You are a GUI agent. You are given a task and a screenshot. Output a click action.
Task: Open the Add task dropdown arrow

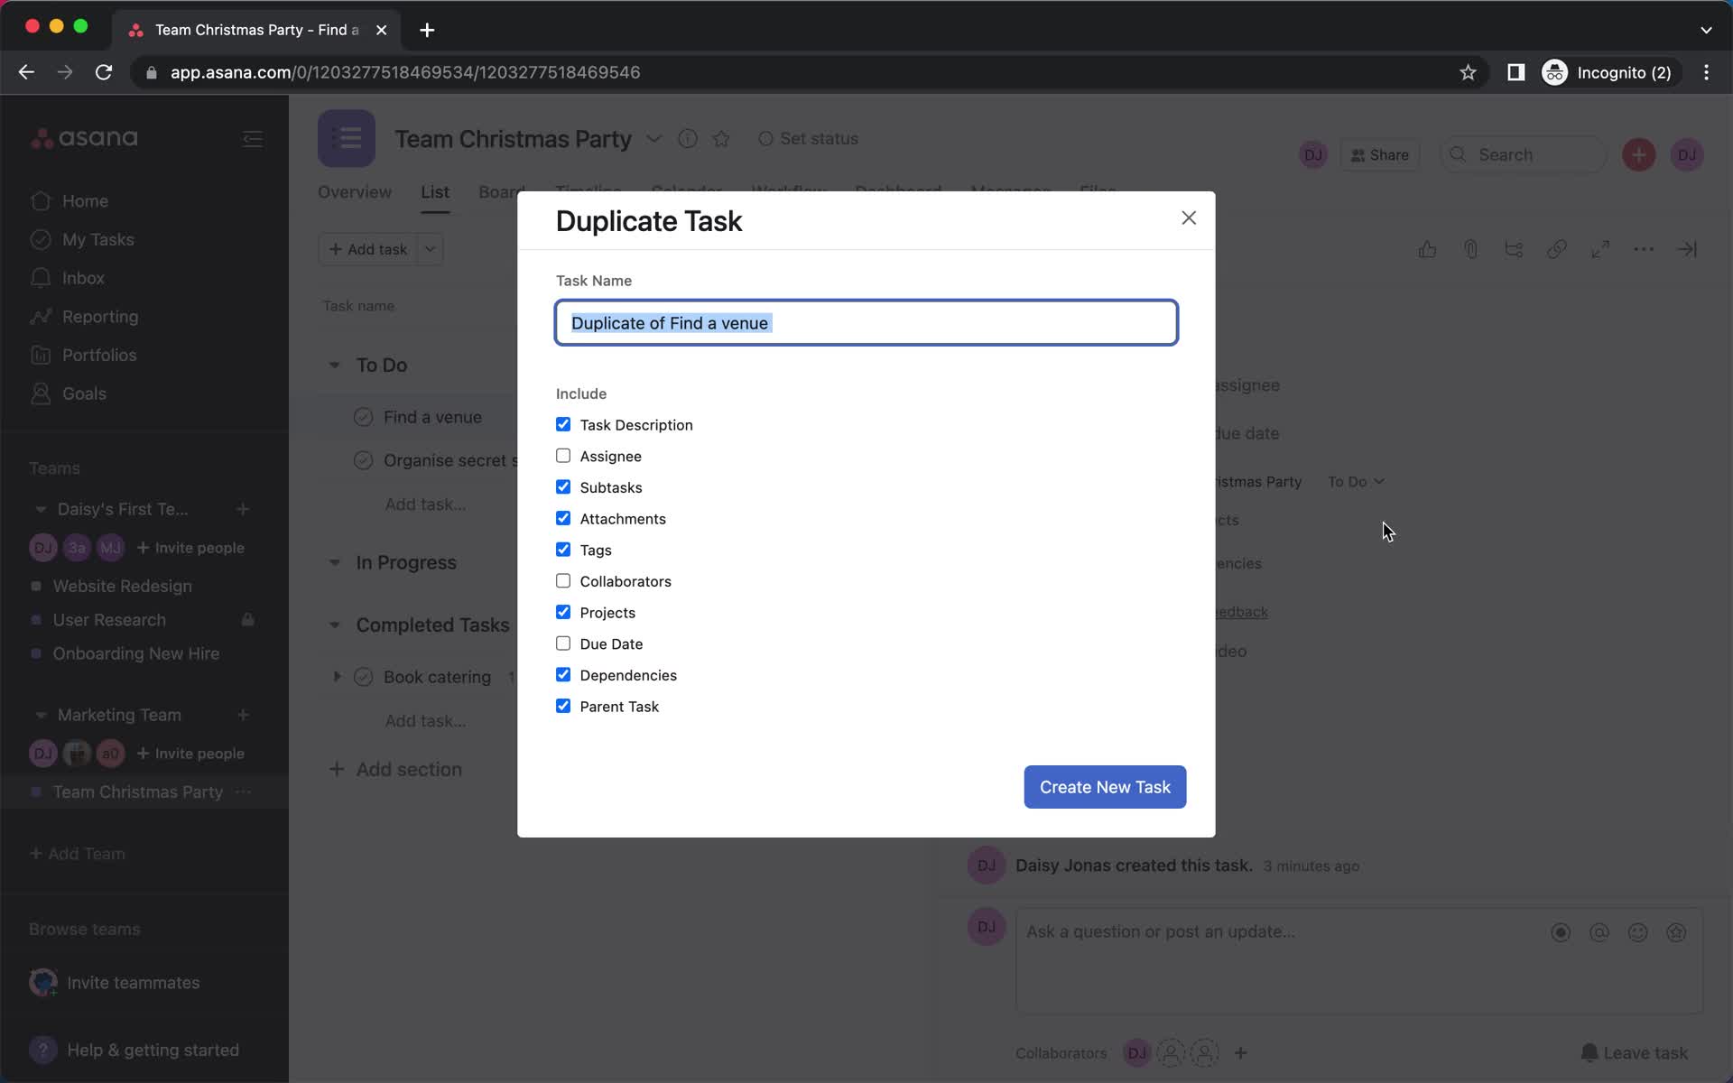point(431,249)
